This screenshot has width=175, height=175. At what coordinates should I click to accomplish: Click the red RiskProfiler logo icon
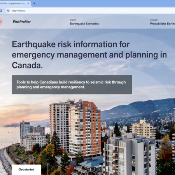(1, 22)
